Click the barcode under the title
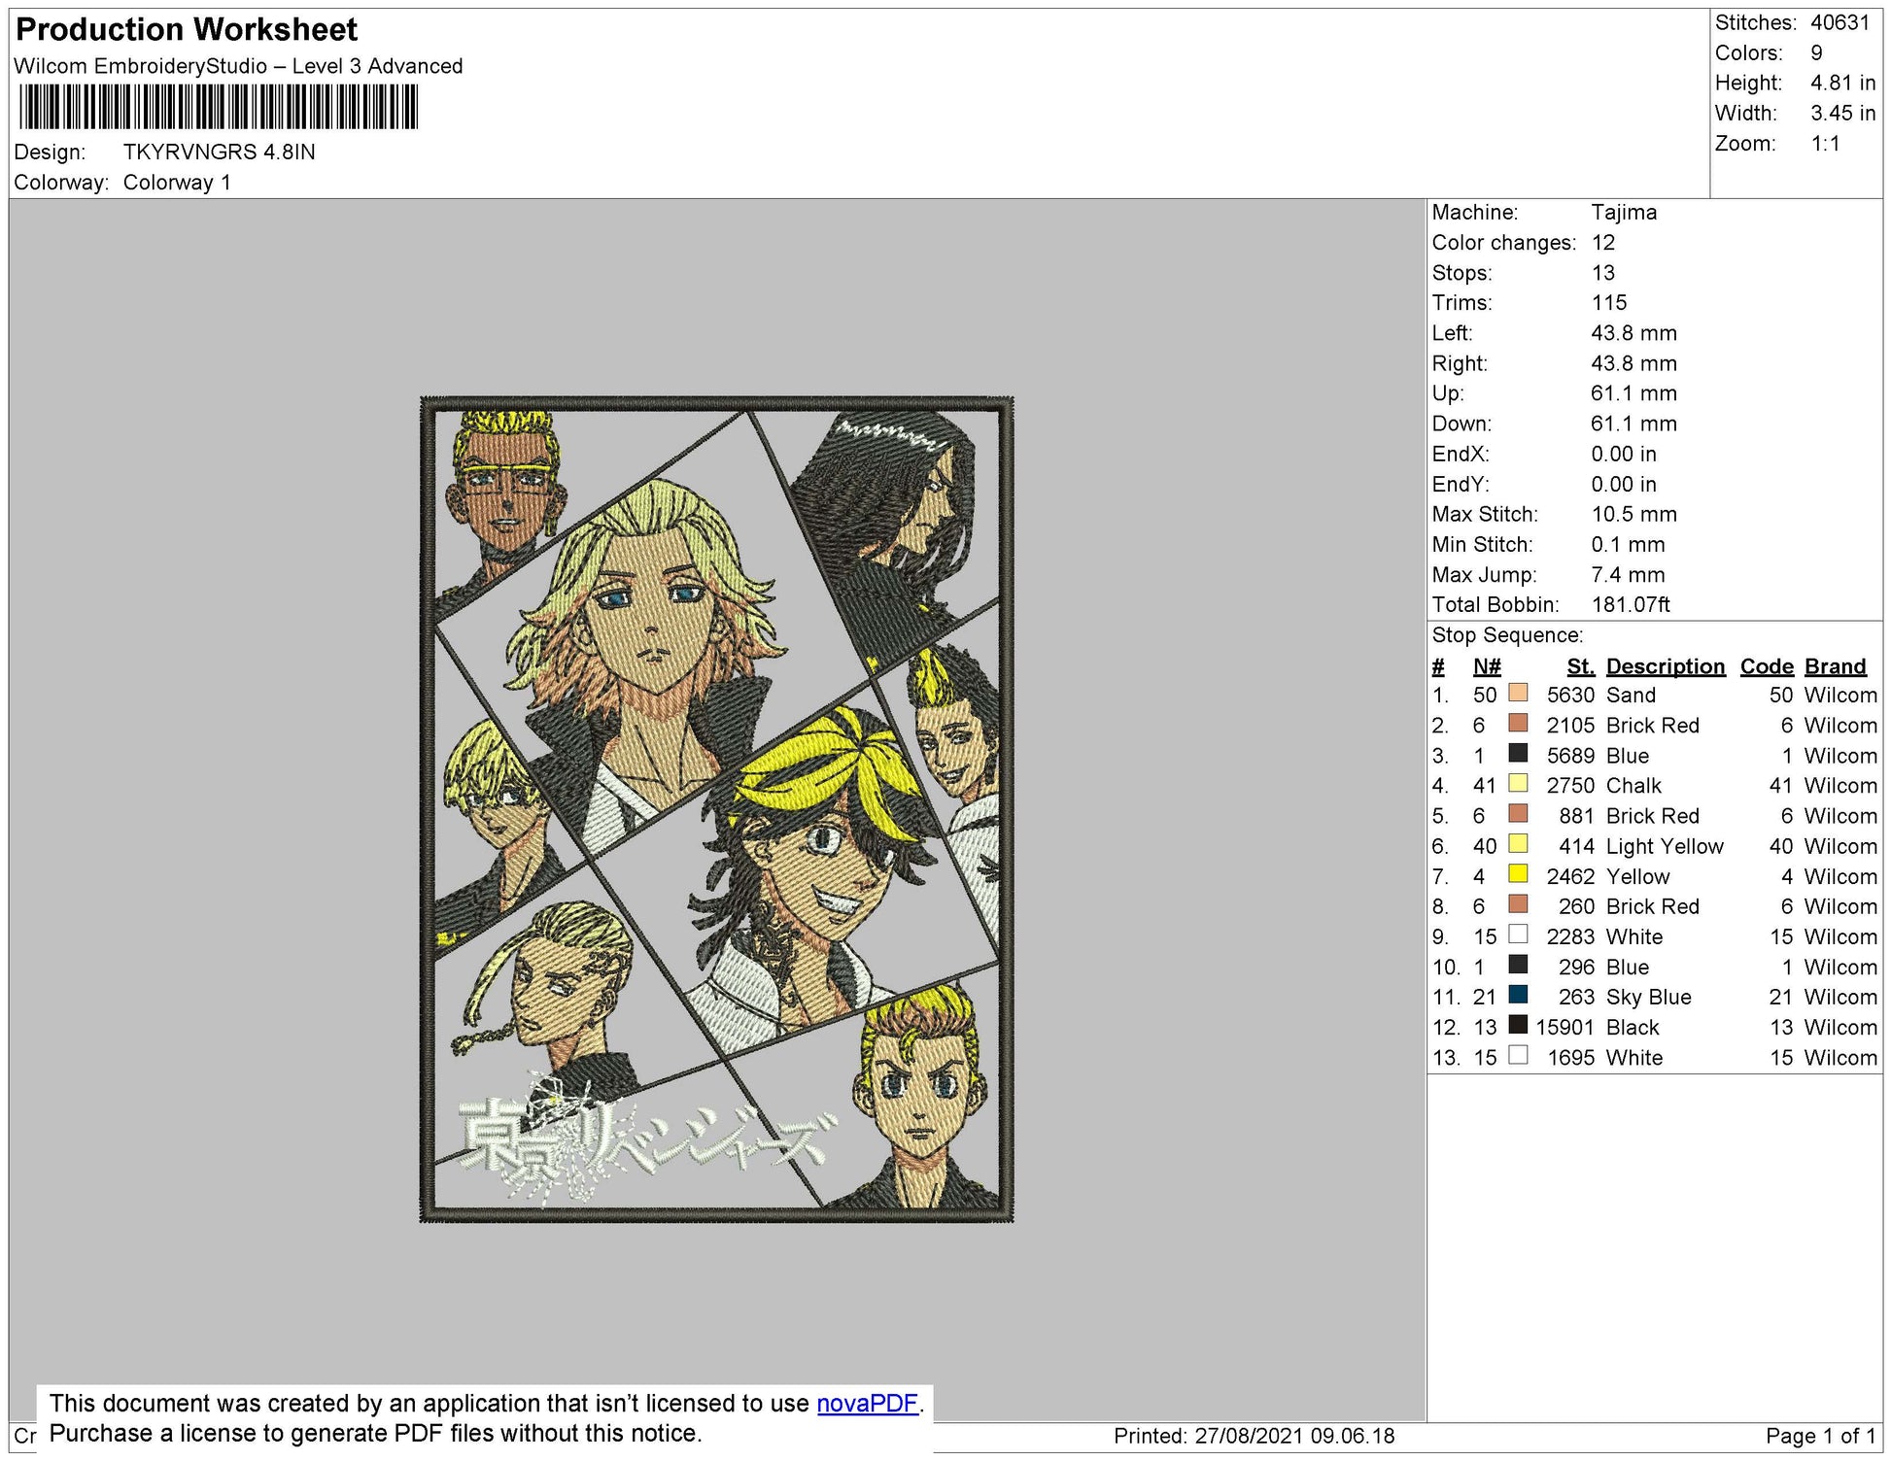The width and height of the screenshot is (1891, 1461). pos(219,107)
